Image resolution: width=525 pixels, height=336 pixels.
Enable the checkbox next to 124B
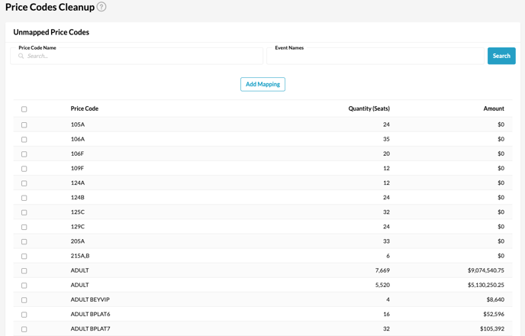click(24, 198)
